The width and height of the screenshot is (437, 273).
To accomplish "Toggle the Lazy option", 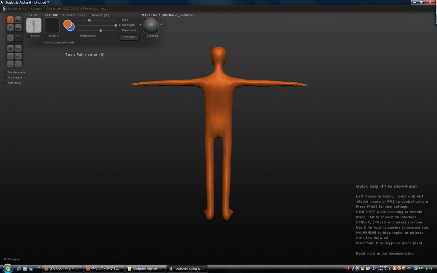I will point(81,15).
